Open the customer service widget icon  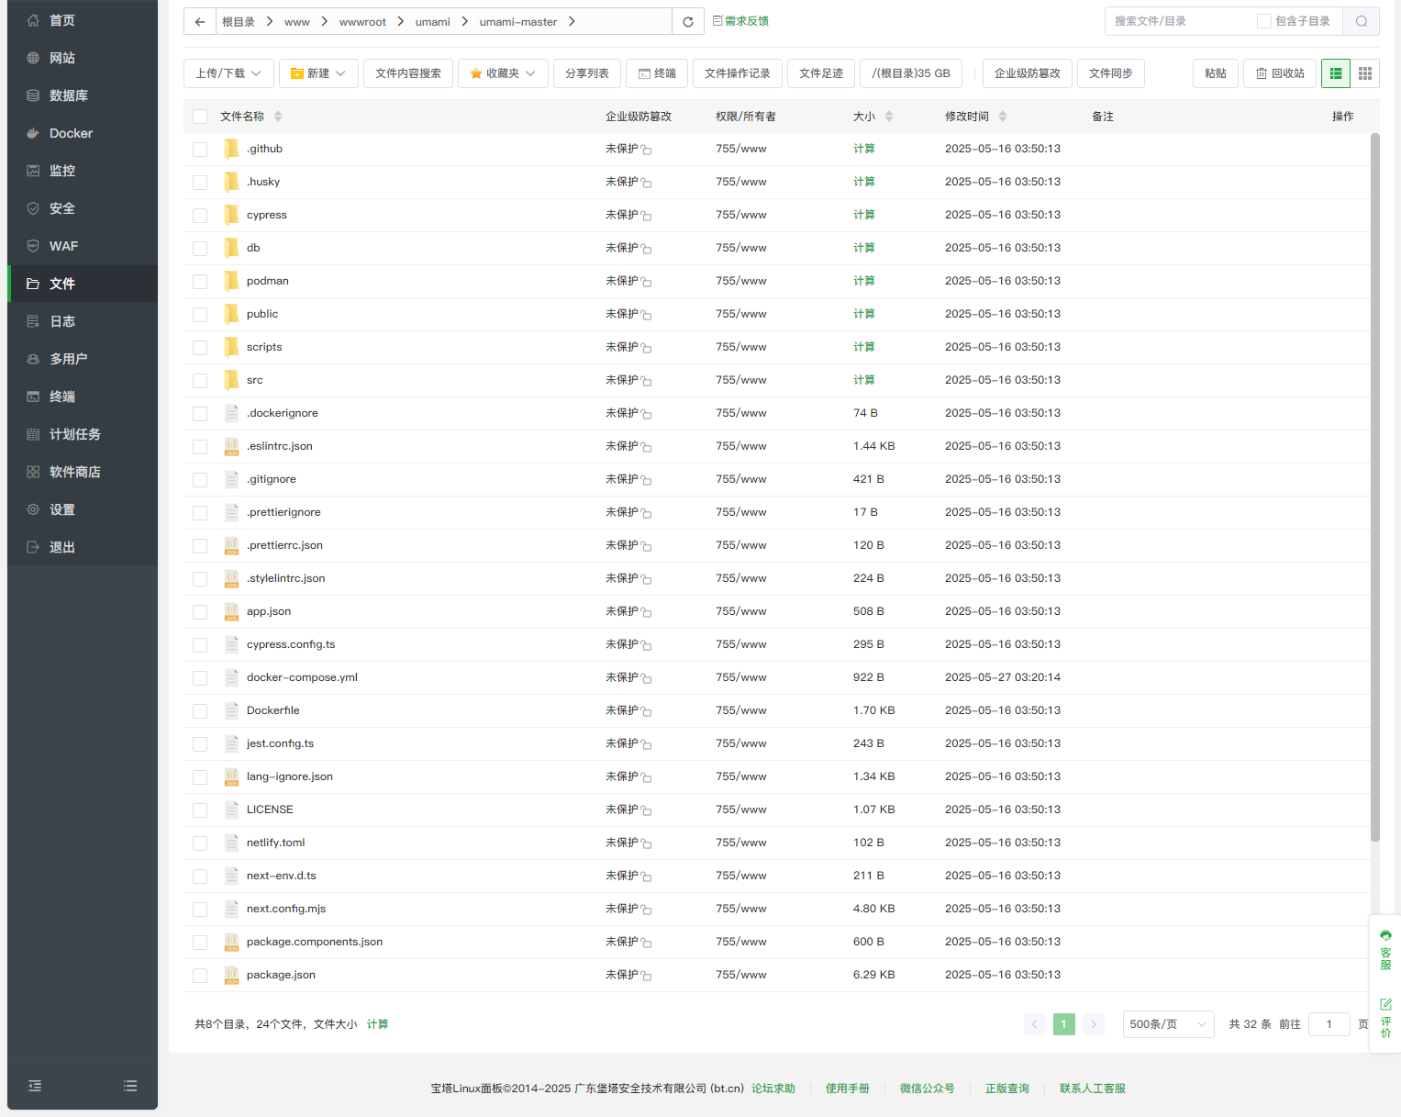coord(1385,950)
